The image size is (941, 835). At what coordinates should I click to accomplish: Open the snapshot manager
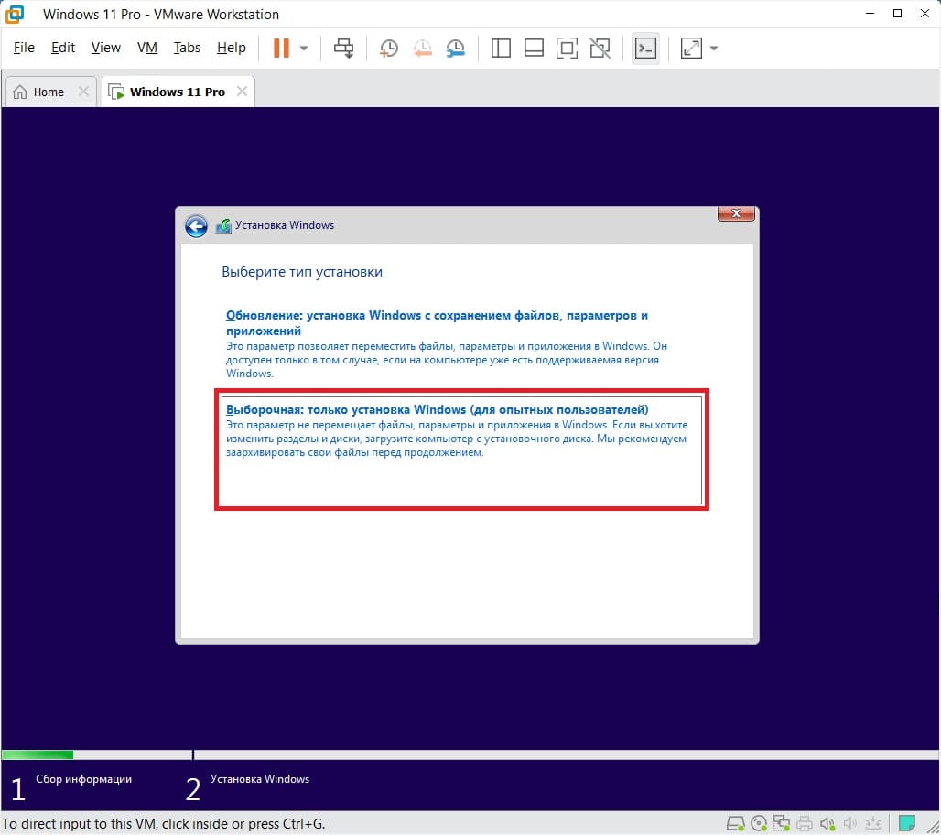(456, 48)
